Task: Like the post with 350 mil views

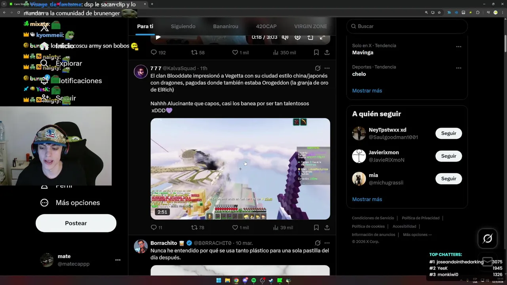Action: point(240,52)
